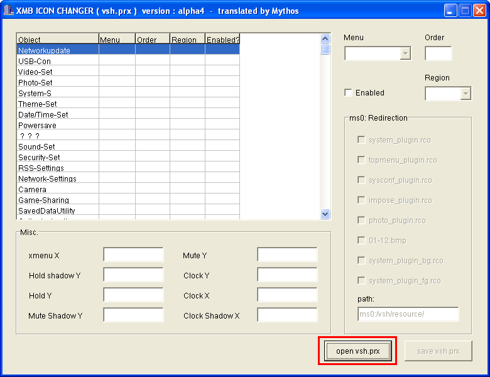The height and width of the screenshot is (377, 490).
Task: Select the ? ? ? row
Action: 128,134
